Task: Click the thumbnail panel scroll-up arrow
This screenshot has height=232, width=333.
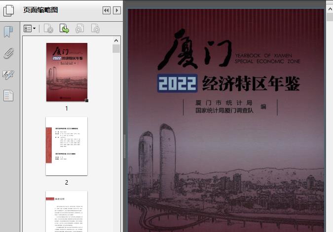Action: click(x=116, y=40)
